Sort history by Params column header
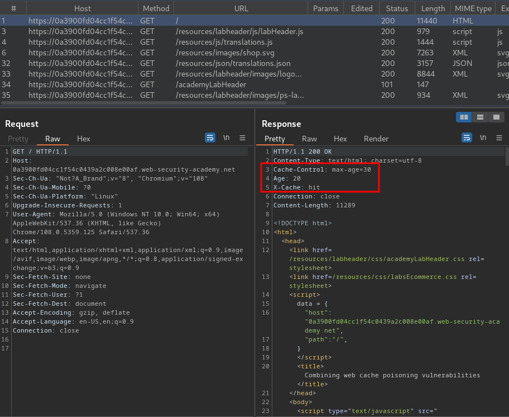 pos(325,8)
